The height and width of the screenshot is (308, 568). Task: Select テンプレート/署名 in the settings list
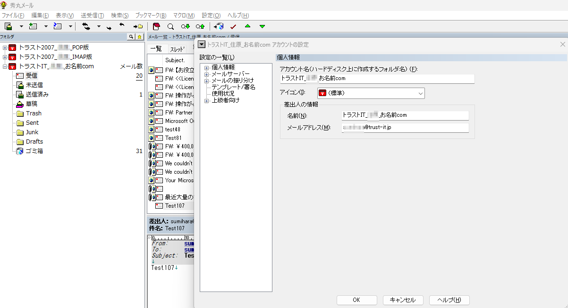pyautogui.click(x=233, y=87)
